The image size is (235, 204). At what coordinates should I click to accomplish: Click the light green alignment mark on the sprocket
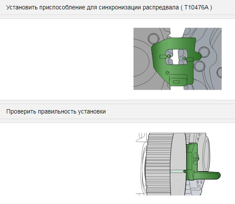tap(177, 172)
